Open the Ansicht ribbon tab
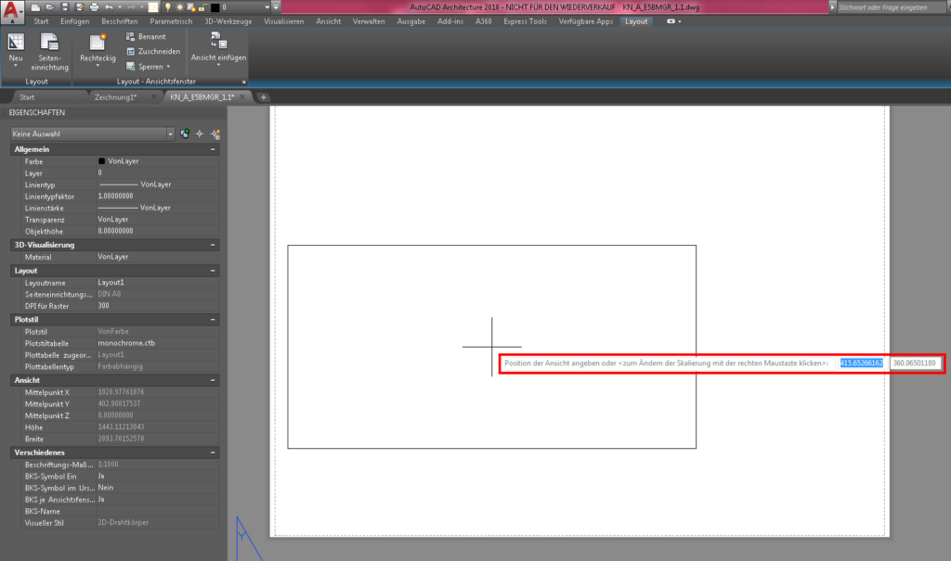Screen dimensions: 951x561 click(x=328, y=21)
